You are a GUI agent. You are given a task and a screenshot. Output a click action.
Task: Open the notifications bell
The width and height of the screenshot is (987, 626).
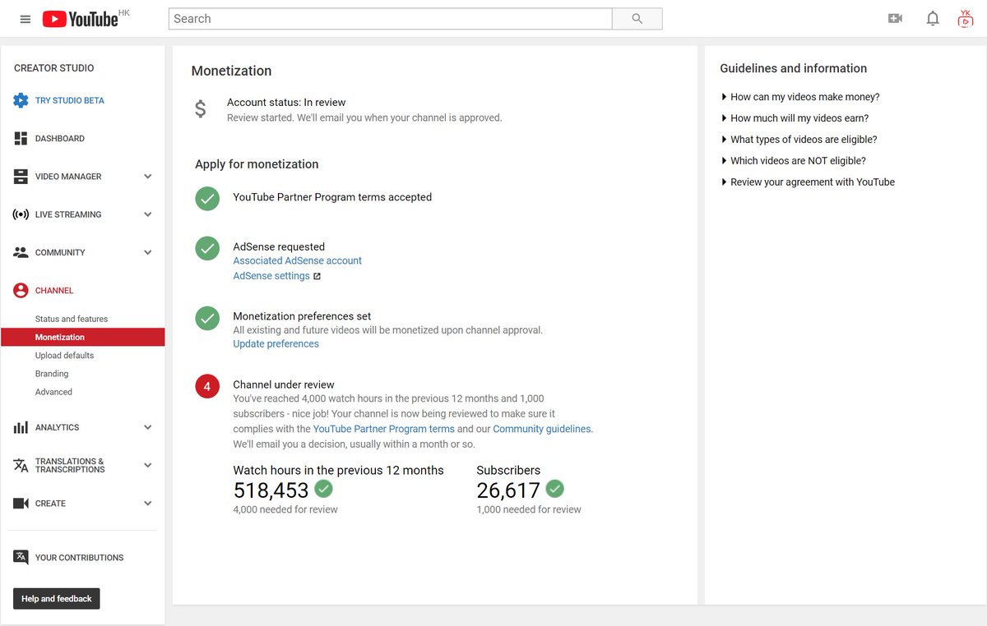coord(933,18)
